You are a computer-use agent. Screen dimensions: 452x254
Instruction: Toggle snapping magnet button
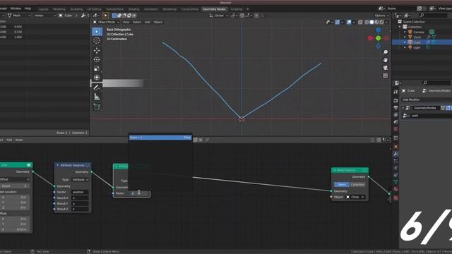(x=242, y=16)
